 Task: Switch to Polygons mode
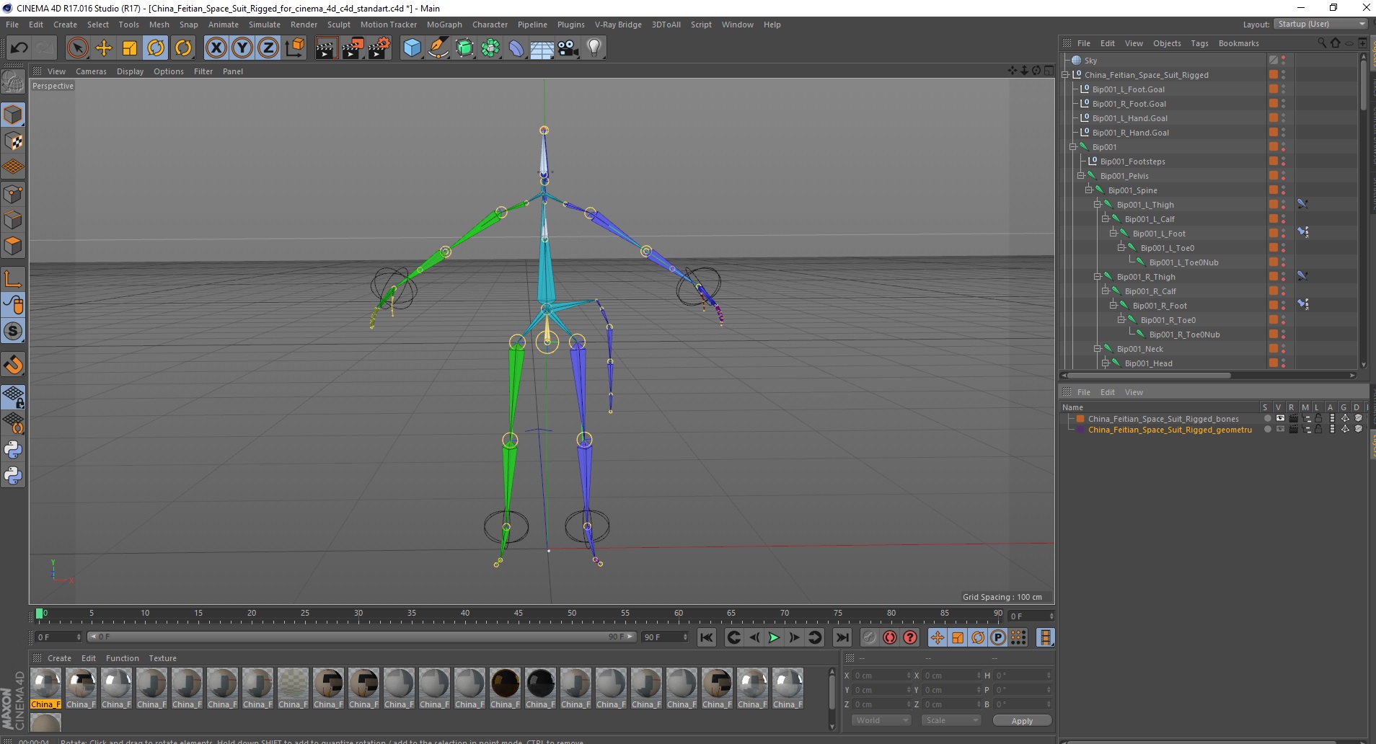click(x=13, y=246)
